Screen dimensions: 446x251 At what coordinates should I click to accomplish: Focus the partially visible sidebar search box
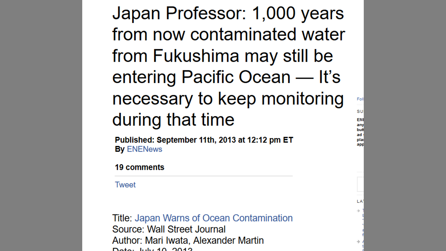point(360,184)
